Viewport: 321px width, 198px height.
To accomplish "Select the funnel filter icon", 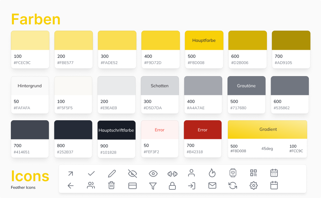I will pos(152,186).
